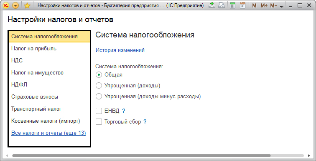Close the 1C window
This screenshot has width=316, height=161.
[x=309, y=5]
